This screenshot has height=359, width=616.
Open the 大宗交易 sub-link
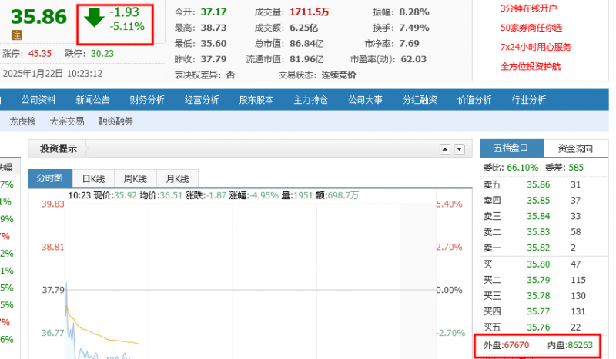pos(67,121)
